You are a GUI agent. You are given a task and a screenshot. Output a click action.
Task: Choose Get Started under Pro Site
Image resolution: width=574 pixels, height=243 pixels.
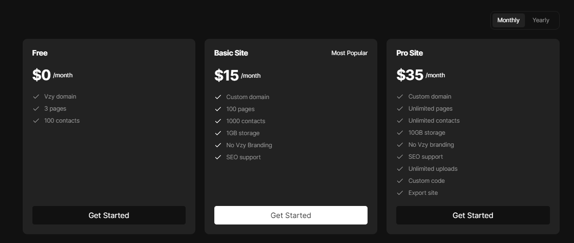[x=473, y=215]
